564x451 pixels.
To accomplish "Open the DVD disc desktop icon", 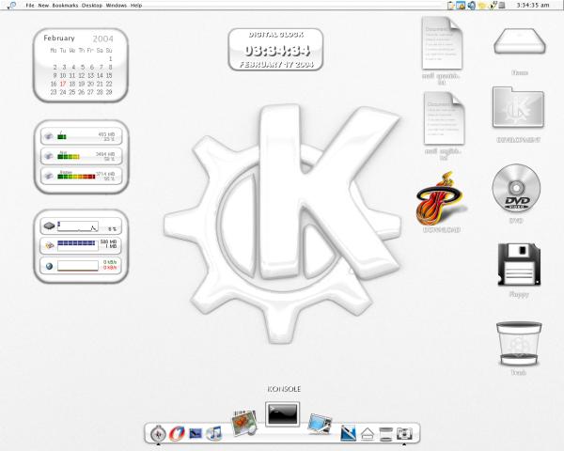I will point(516,188).
